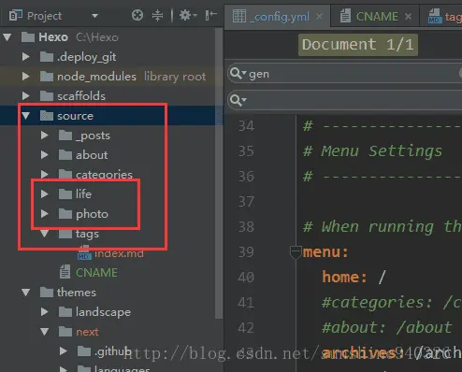The height and width of the screenshot is (372, 462).
Task: Expand the .deploy_git folder
Action: tap(26, 57)
